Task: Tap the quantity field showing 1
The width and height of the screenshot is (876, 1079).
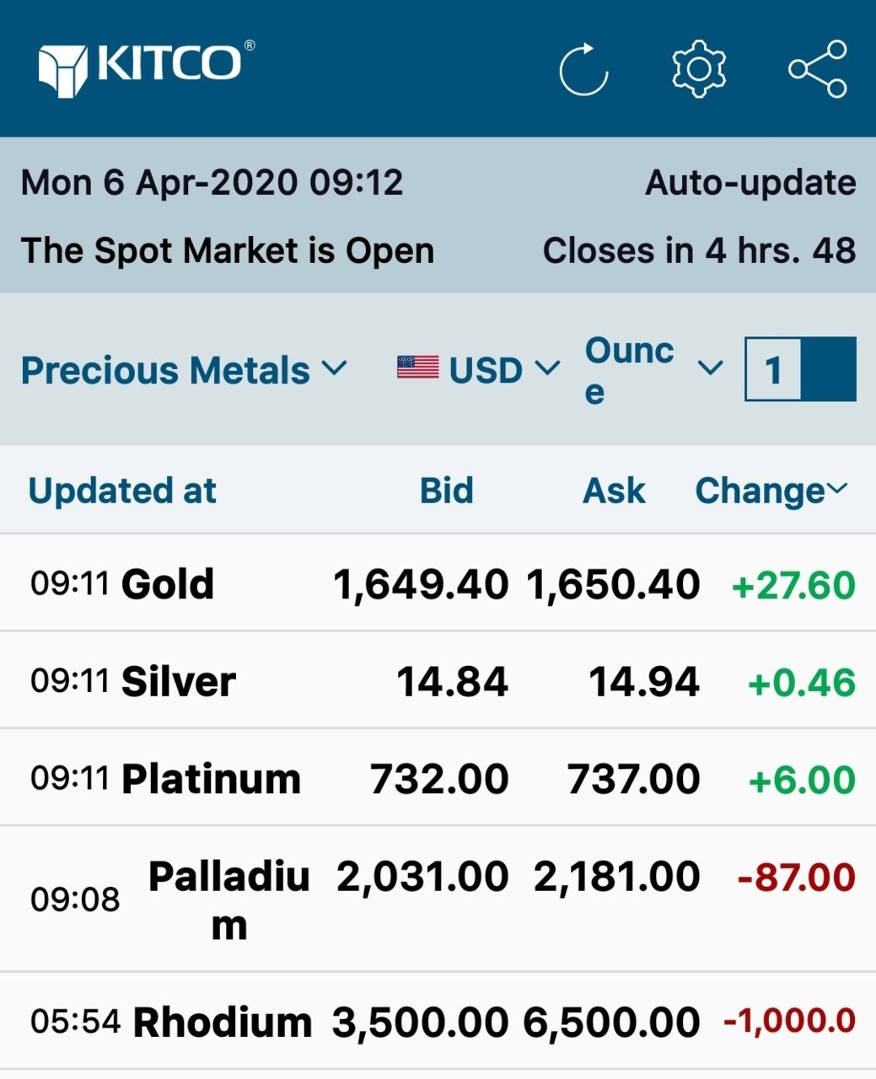Action: (x=773, y=369)
